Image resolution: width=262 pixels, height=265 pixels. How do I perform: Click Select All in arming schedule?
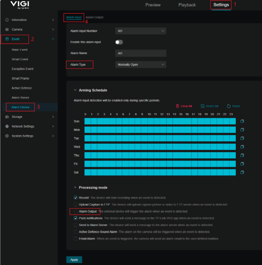[210, 106]
